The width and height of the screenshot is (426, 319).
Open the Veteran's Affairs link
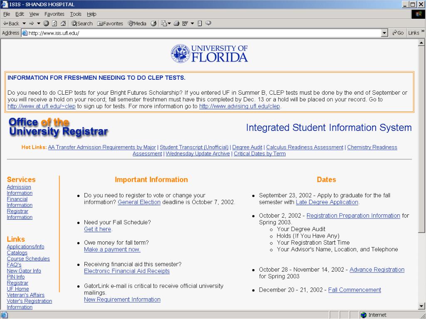[25, 295]
